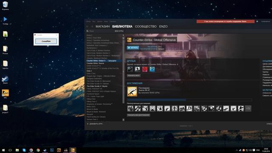This screenshot has width=272, height=153.
Task: Select Counter-Strike: Source in games list
Action: click(x=95, y=63)
